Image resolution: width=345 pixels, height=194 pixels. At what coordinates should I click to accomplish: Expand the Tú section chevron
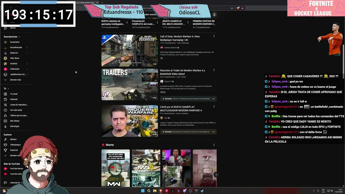point(8,89)
